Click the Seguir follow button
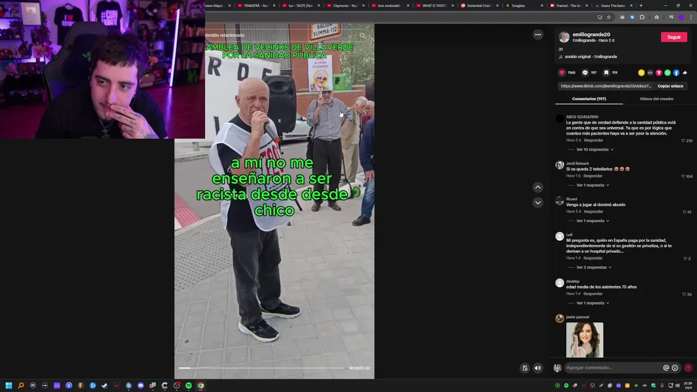Screen dimensions: 697x392 (674, 37)
